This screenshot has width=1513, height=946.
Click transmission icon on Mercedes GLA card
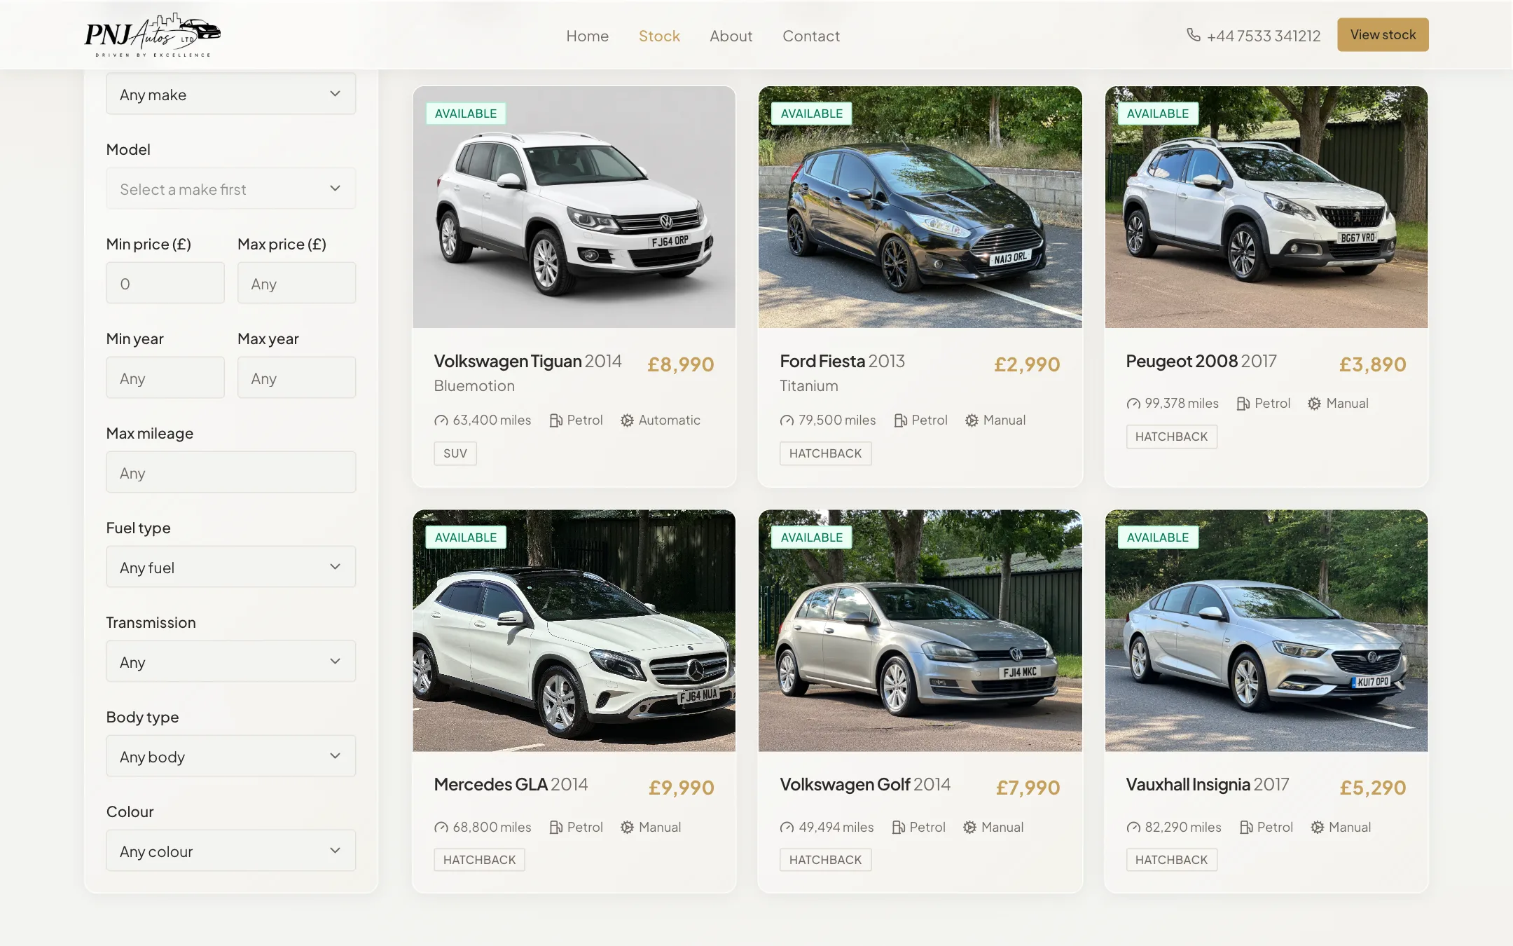(x=627, y=828)
